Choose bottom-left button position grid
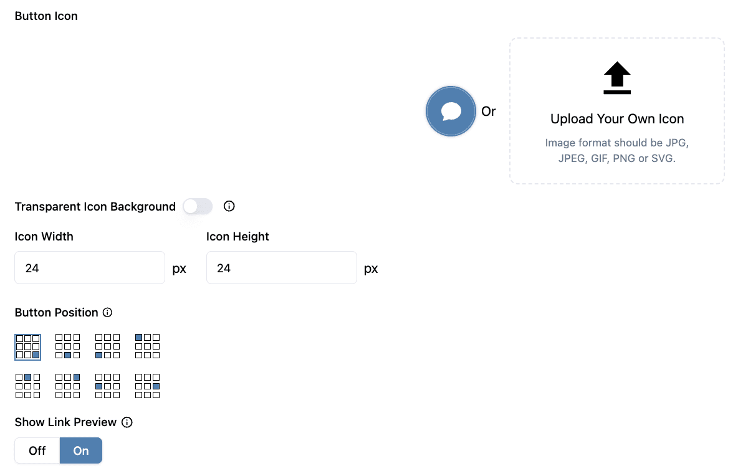Image resolution: width=743 pixels, height=476 pixels. click(108, 346)
